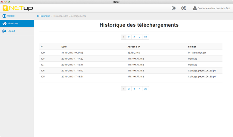Click 'Plans.zip' in row 128
The width and height of the screenshot is (233, 137).
pyautogui.click(x=193, y=59)
